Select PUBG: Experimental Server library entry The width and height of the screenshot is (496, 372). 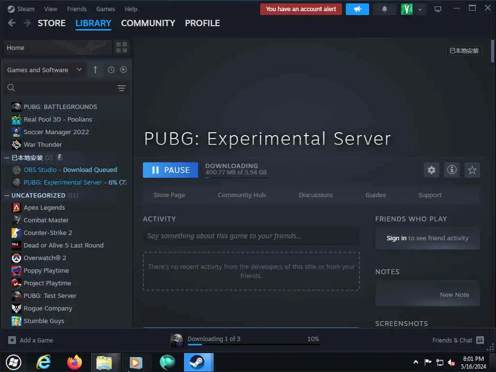pyautogui.click(x=70, y=183)
